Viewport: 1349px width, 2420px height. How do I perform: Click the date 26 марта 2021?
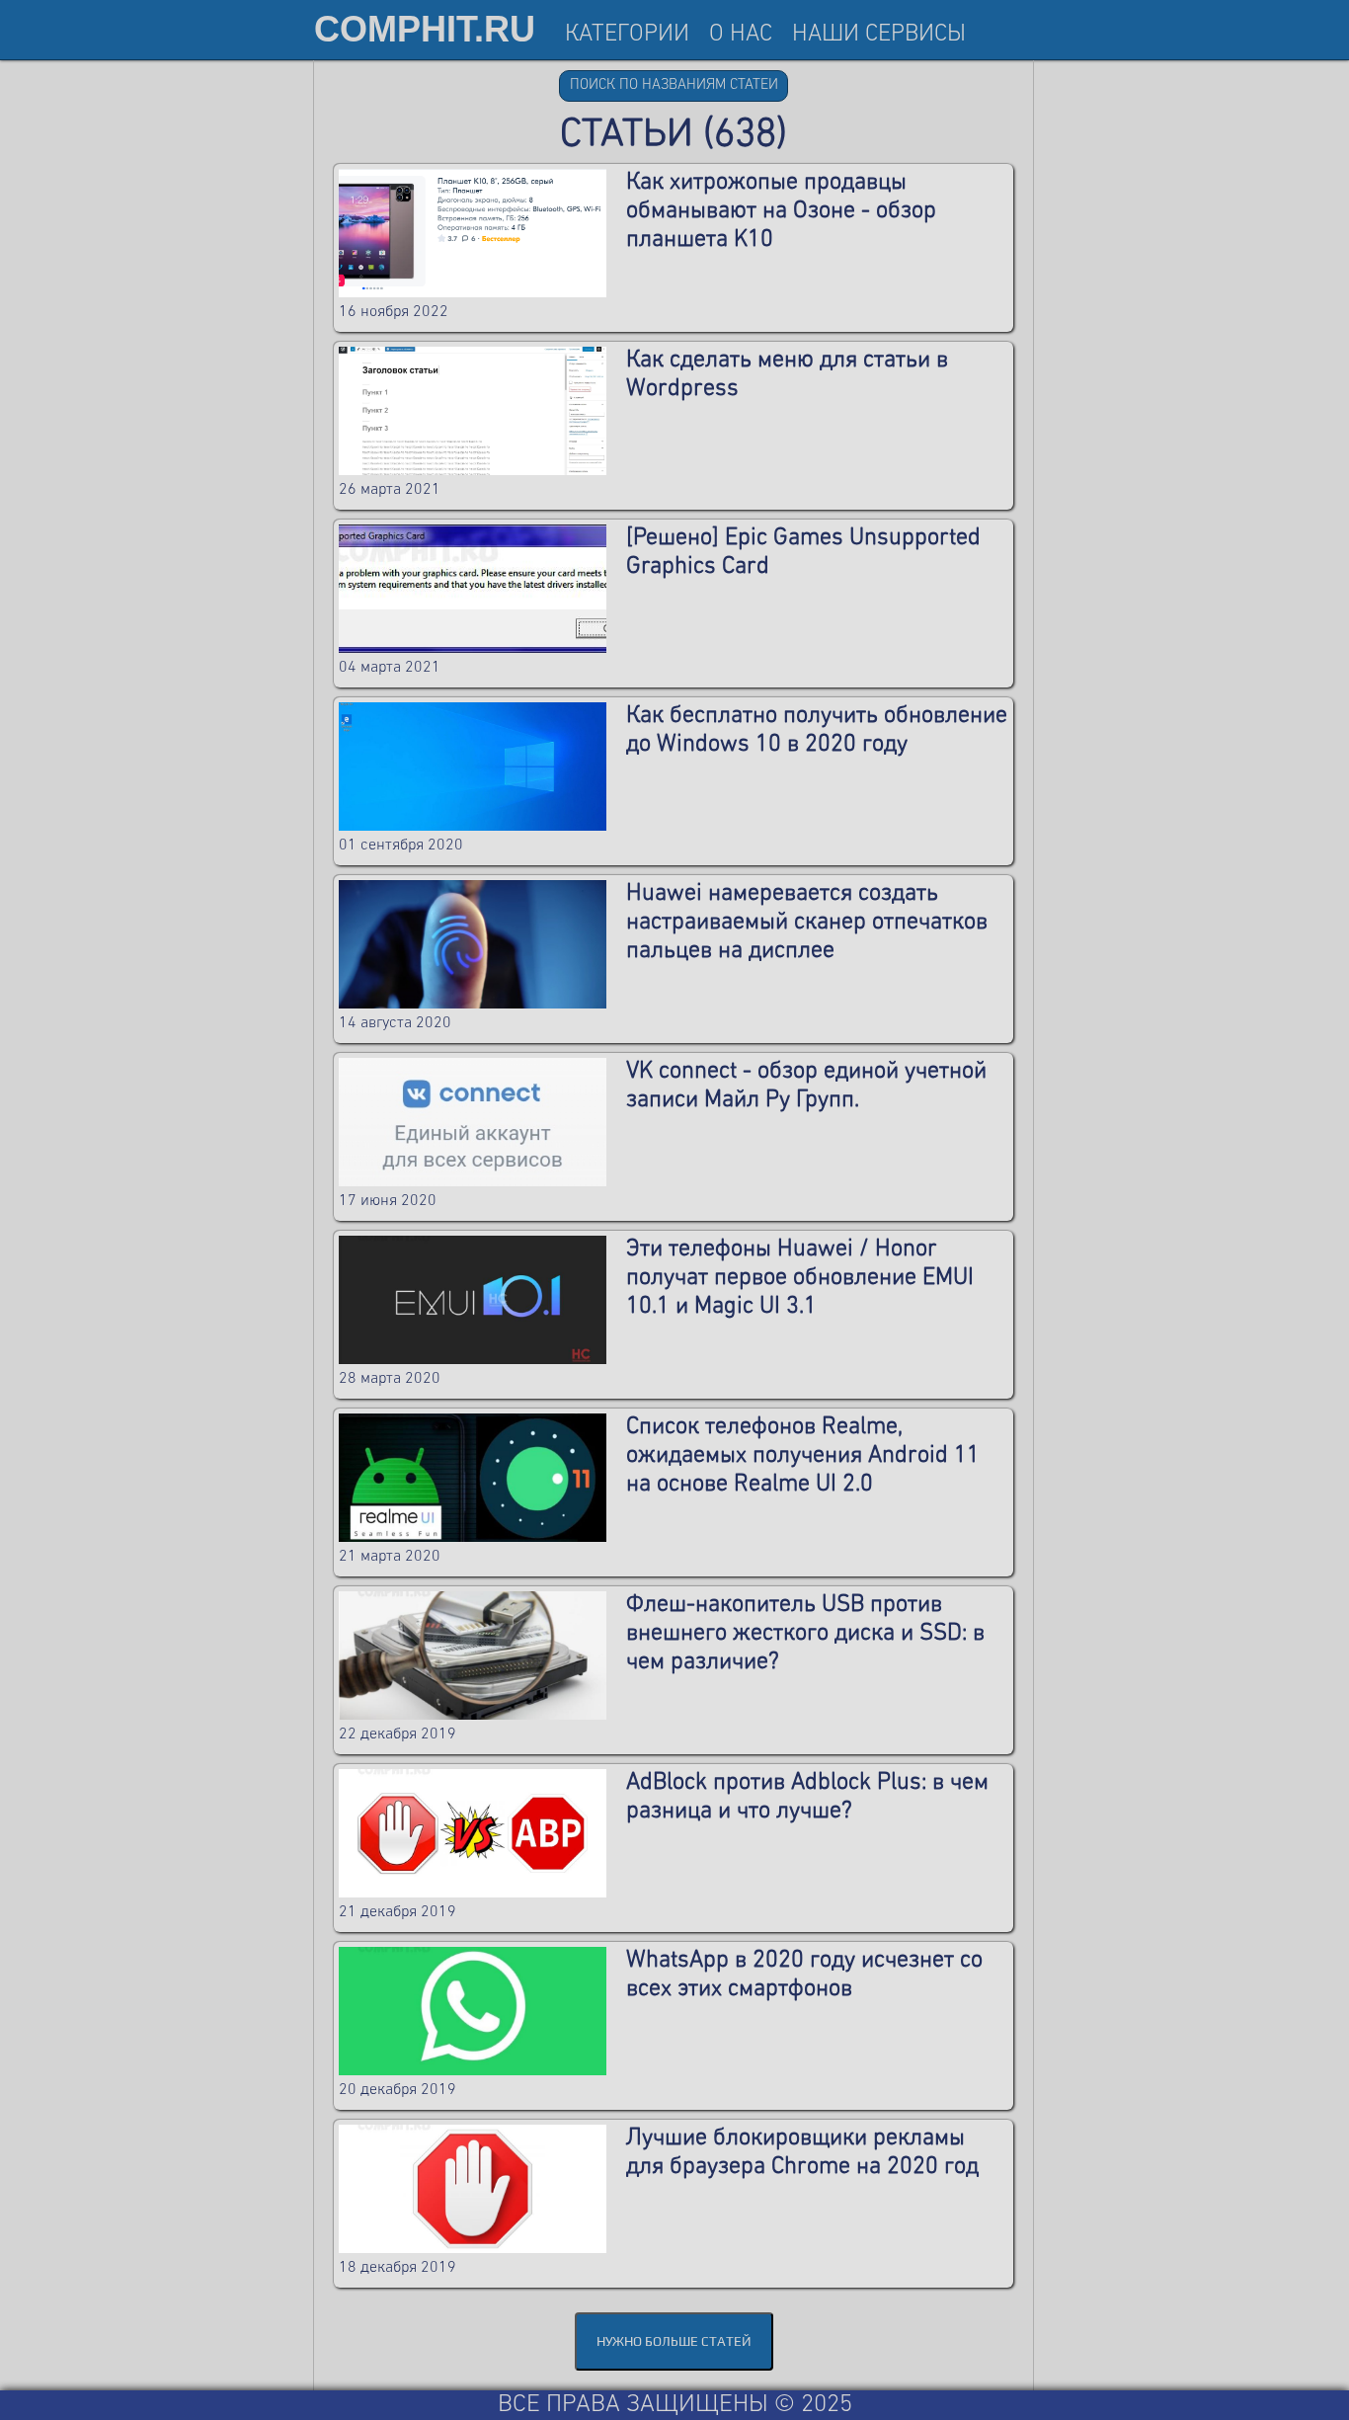(389, 489)
